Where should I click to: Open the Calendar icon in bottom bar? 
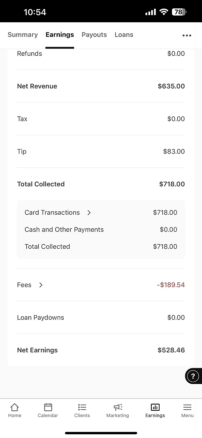coord(48,407)
